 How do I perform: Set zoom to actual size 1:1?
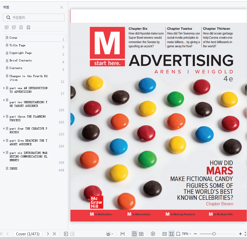[164, 234]
